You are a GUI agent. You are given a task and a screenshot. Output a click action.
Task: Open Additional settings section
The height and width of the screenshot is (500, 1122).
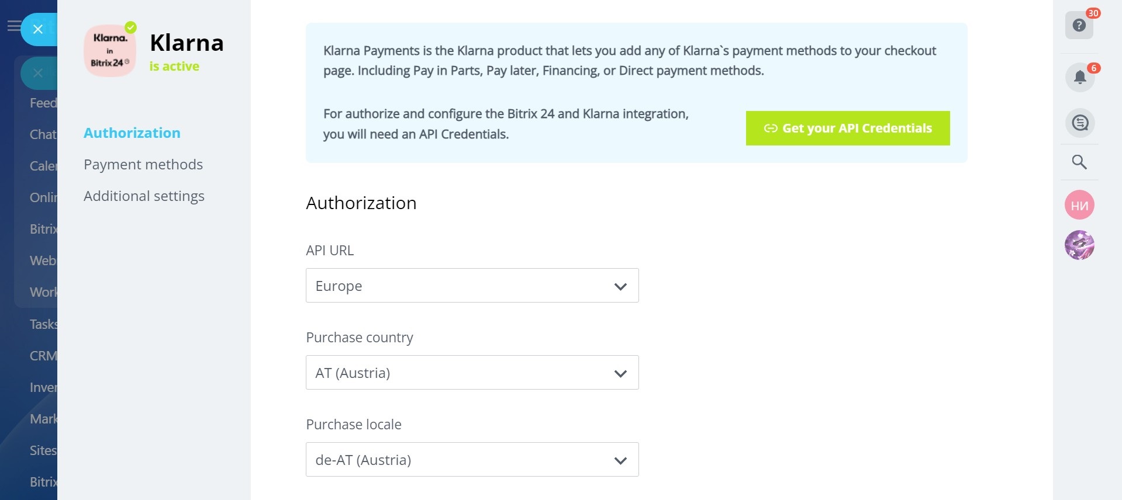pyautogui.click(x=144, y=196)
